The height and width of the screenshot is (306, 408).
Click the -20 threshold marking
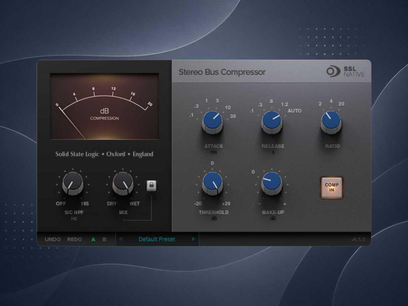pyautogui.click(x=198, y=204)
